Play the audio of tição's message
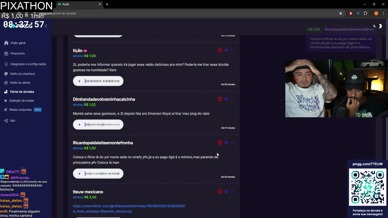Screen dimensions: 388x218 (79, 81)
